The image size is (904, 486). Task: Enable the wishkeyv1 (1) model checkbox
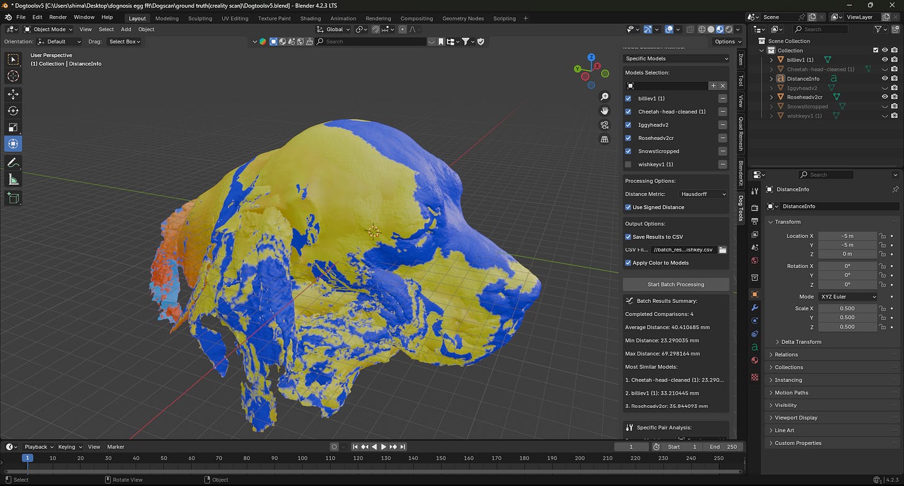click(x=628, y=164)
